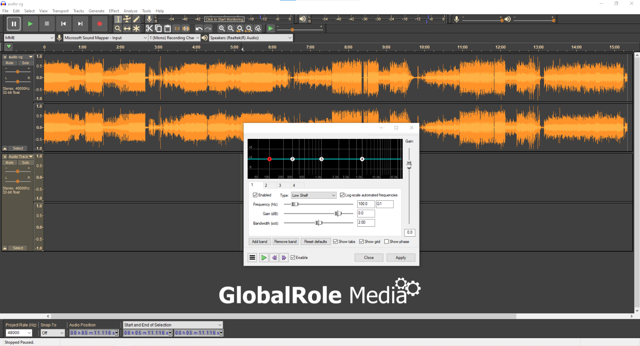Open the MME audio host dropdown
640x346 pixels.
[29, 38]
